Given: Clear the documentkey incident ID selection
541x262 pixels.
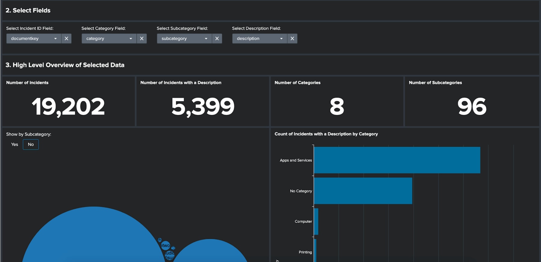Looking at the screenshot, I should (66, 38).
